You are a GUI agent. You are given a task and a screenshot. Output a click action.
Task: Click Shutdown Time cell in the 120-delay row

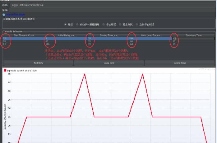pos(193,44)
